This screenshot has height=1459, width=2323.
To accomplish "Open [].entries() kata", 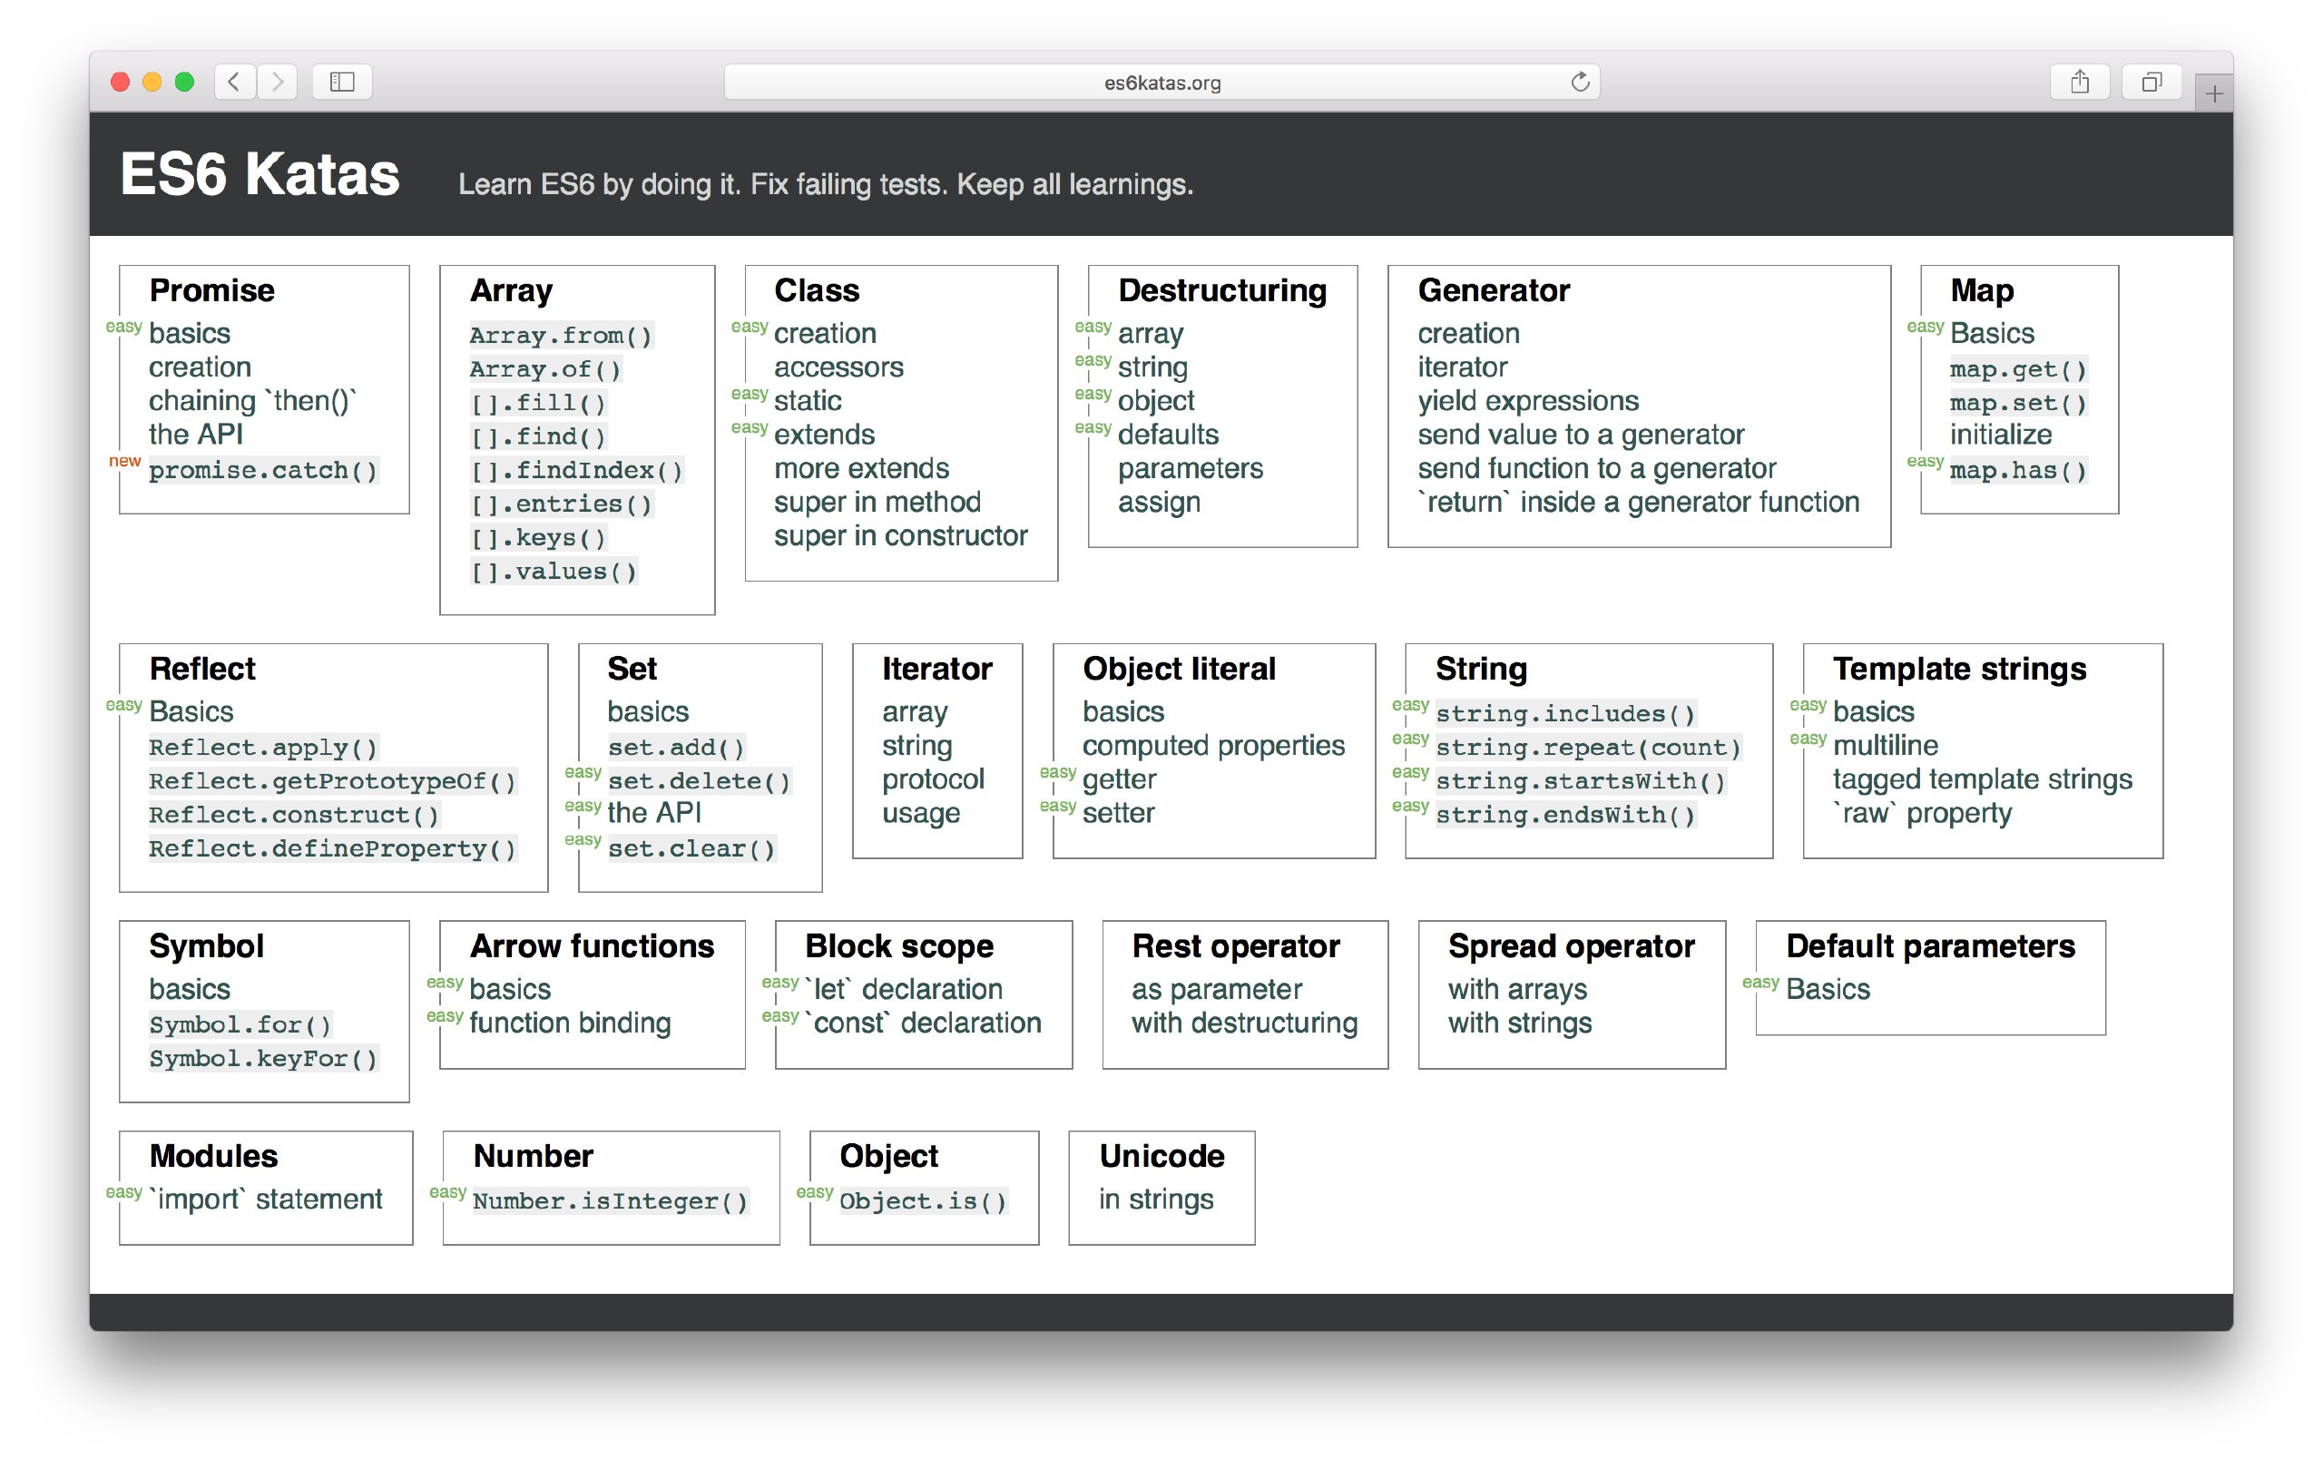I will point(562,504).
